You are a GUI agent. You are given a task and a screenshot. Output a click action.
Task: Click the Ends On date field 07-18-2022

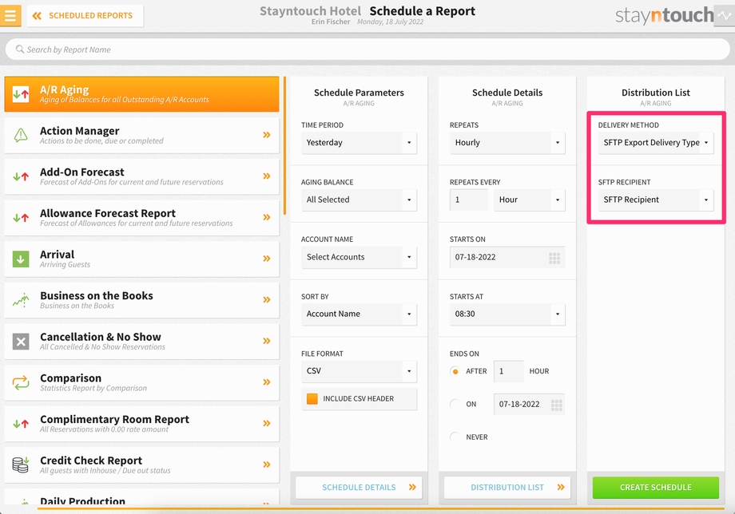point(529,404)
